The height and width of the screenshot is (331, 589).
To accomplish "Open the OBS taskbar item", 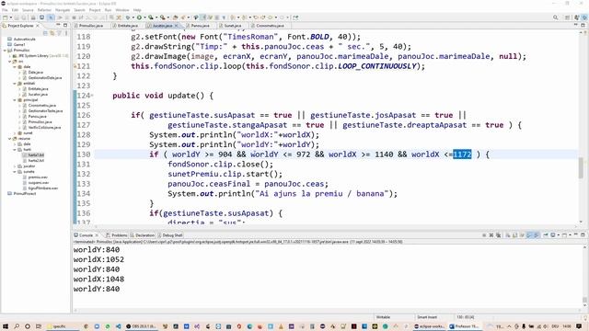I will tap(141, 326).
